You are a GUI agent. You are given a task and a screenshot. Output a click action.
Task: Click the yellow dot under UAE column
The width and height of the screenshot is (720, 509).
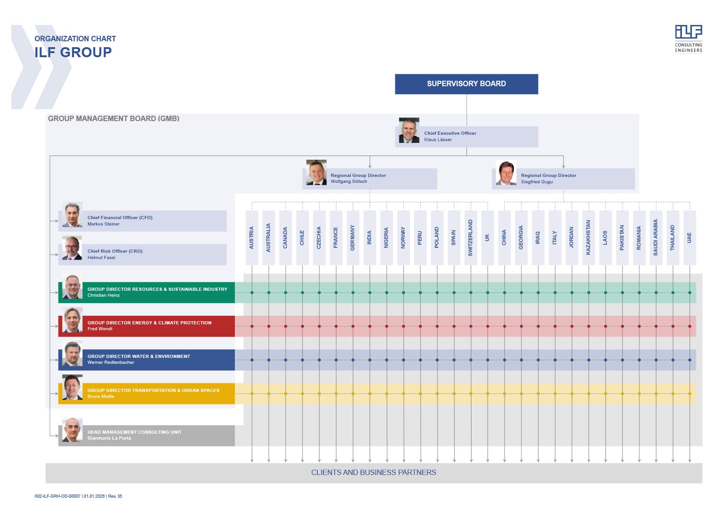[x=690, y=394]
